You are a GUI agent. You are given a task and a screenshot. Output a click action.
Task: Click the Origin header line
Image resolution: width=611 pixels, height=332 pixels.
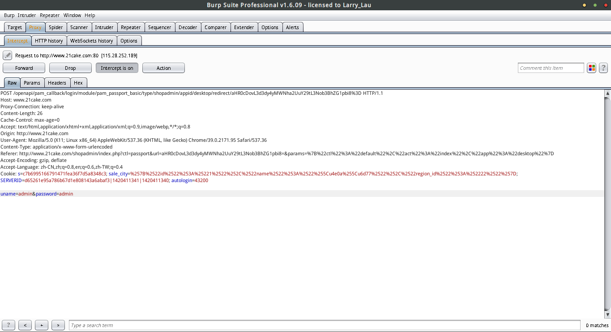pyautogui.click(x=34, y=133)
